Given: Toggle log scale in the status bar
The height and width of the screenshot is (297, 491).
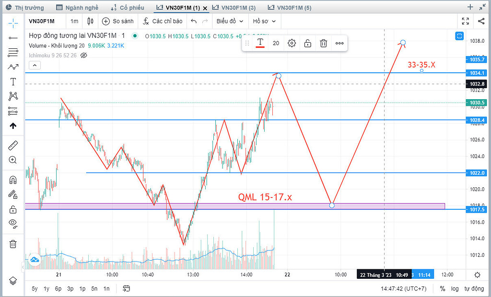Looking at the screenshot, I should 455,289.
